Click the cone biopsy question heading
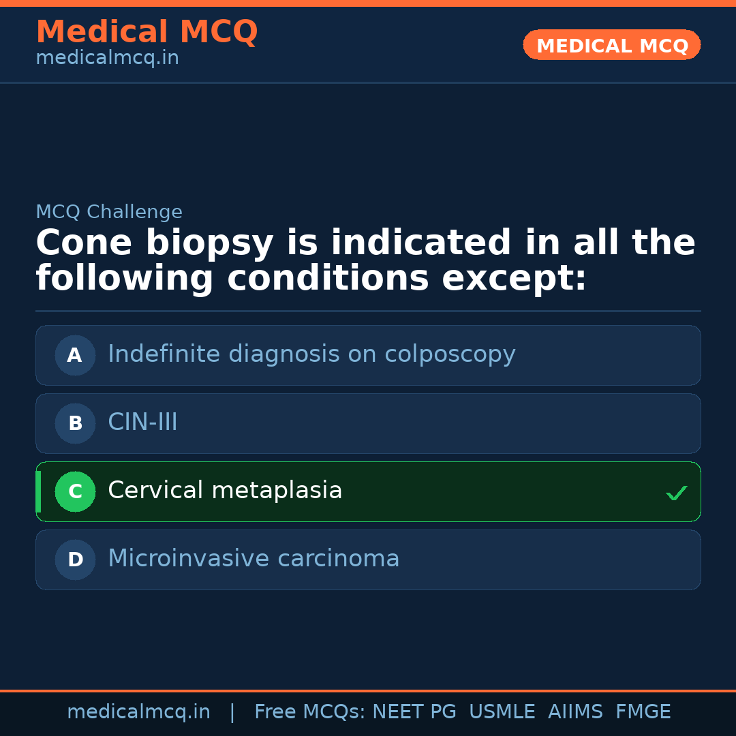This screenshot has width=736, height=736. pos(365,261)
